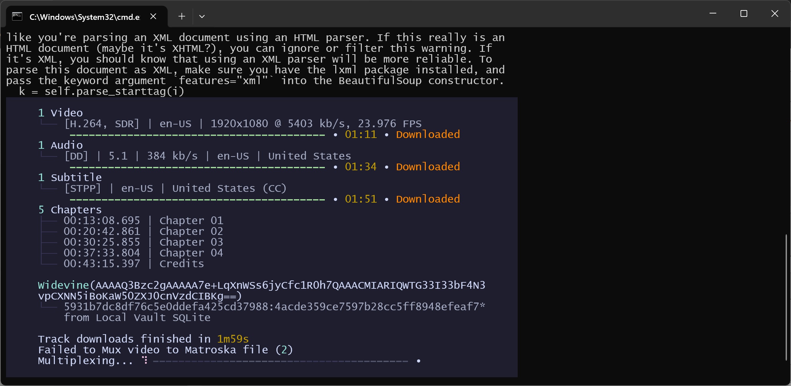This screenshot has width=791, height=386.
Task: Click the Audio track progress bar
Action: pyautogui.click(x=197, y=168)
